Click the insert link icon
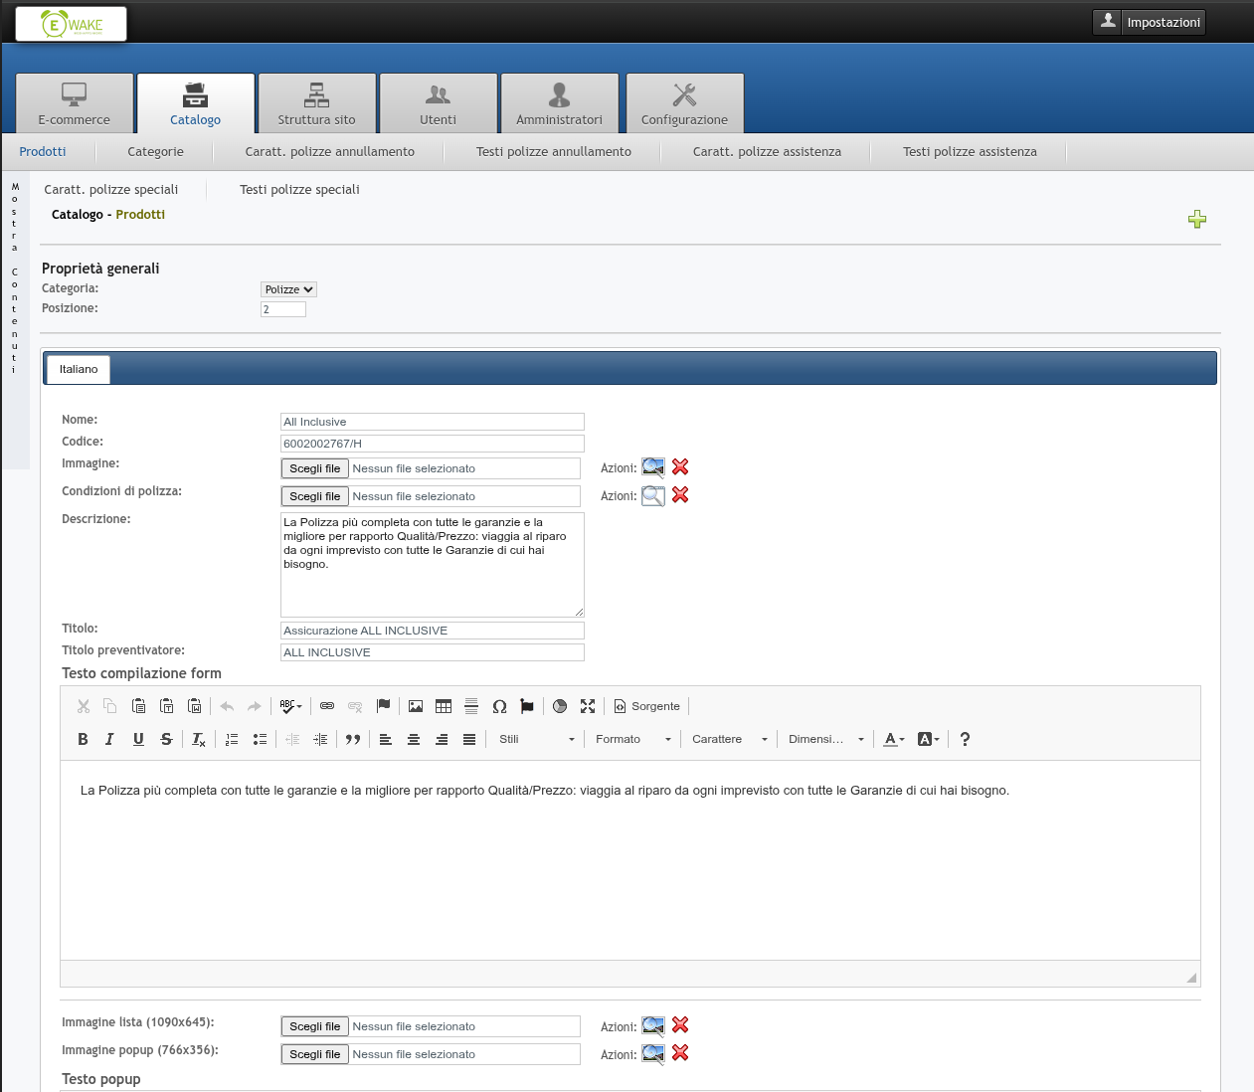This screenshot has width=1254, height=1092. (x=327, y=706)
